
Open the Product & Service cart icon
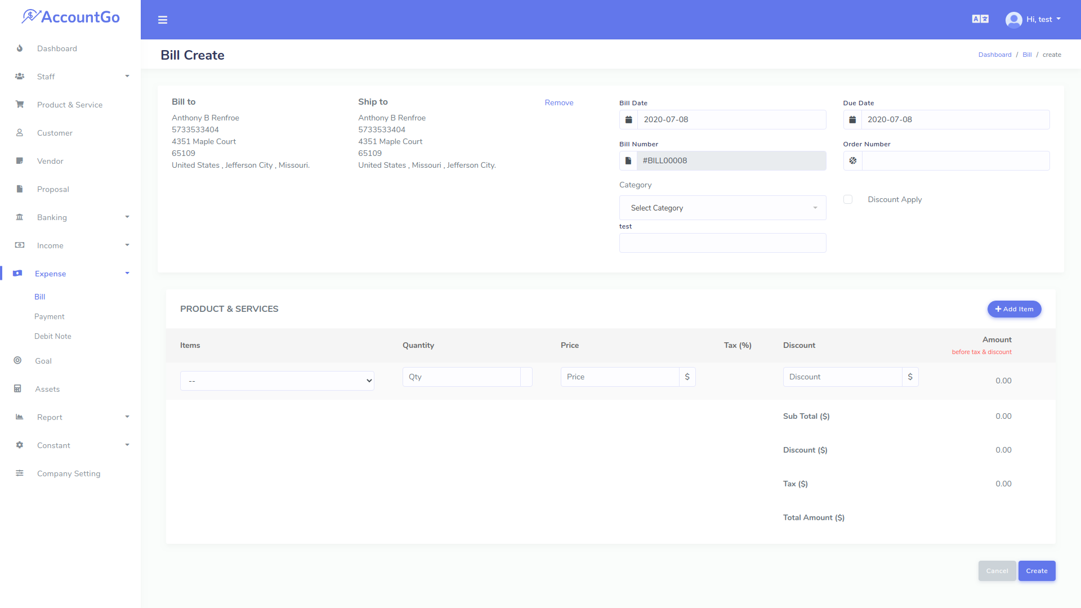pyautogui.click(x=20, y=105)
